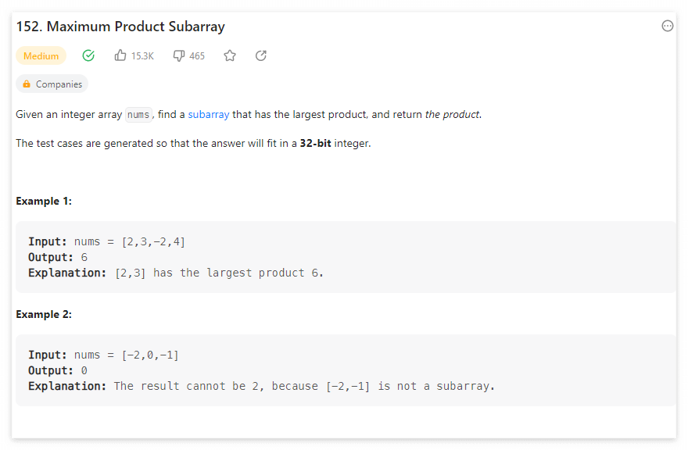
Task: Add problem to favorites via star icon
Action: (x=230, y=55)
